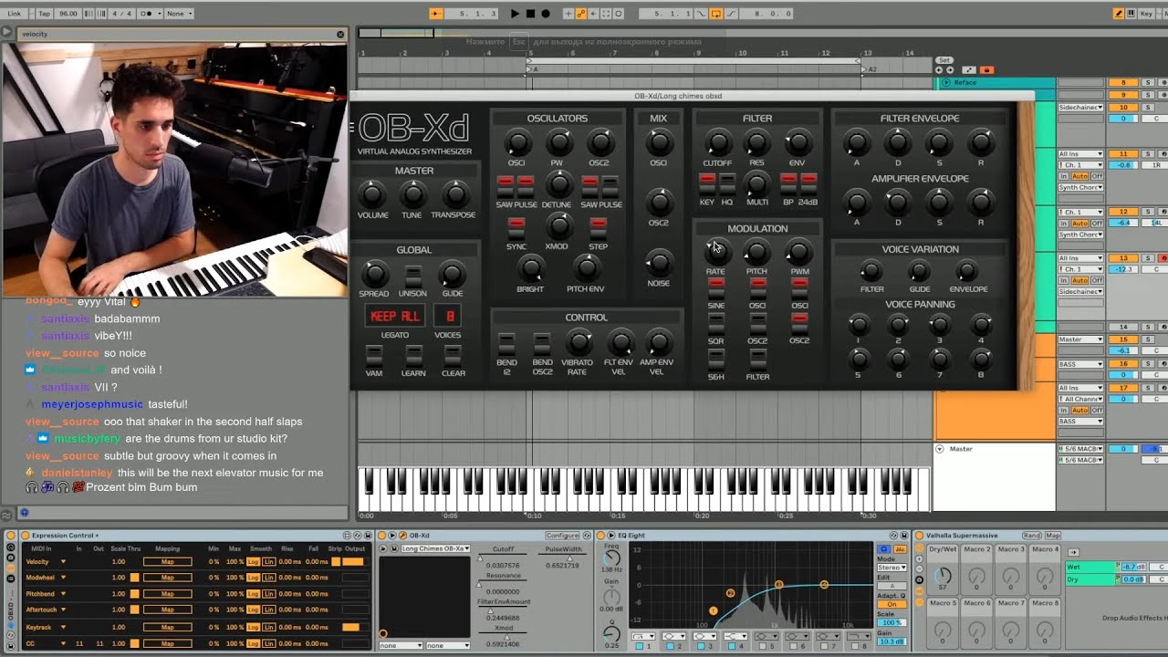Image resolution: width=1168 pixels, height=657 pixels.
Task: Select the Wet chain in rack
Action: click(1092, 567)
